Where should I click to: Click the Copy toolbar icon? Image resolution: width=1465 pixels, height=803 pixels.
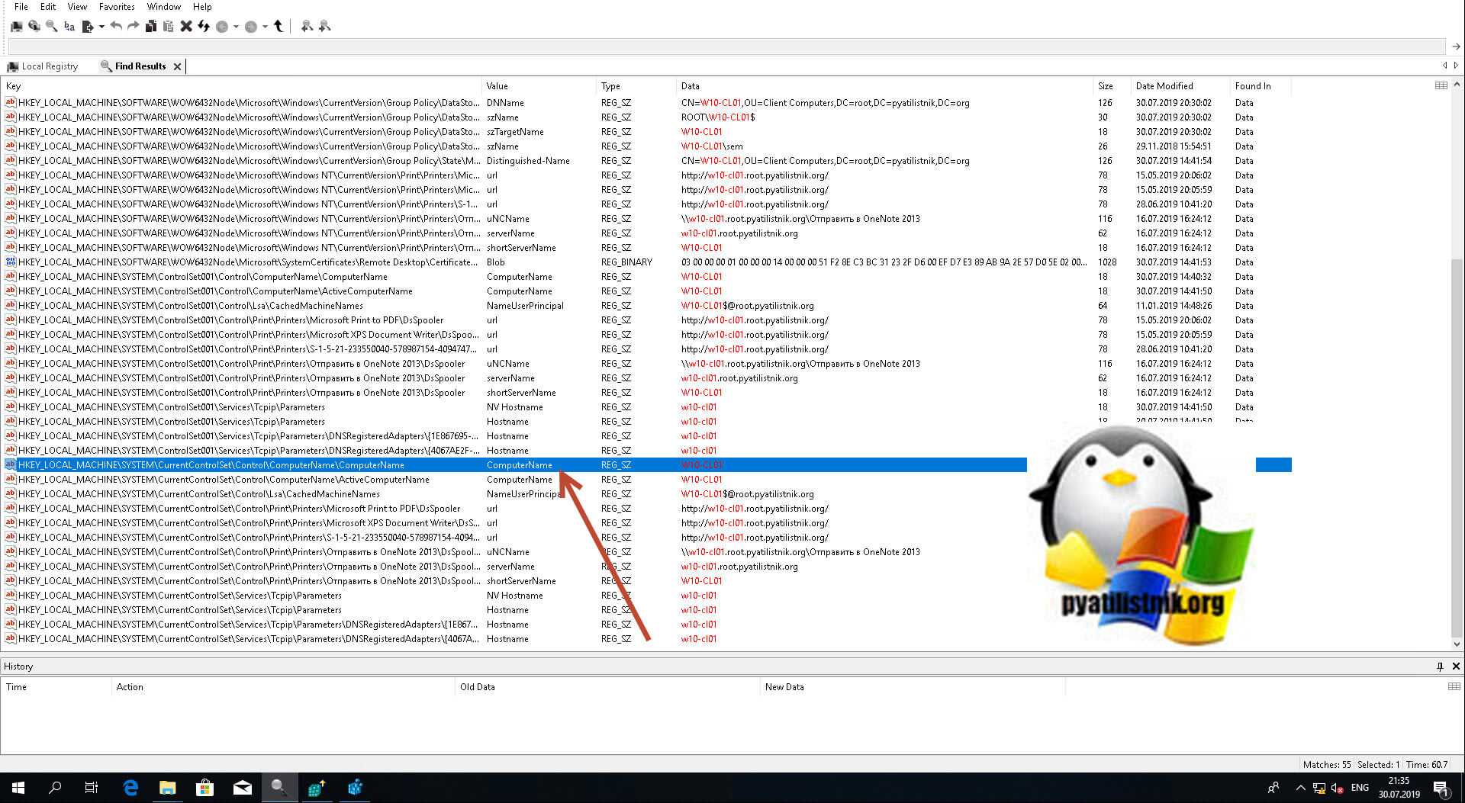151,27
